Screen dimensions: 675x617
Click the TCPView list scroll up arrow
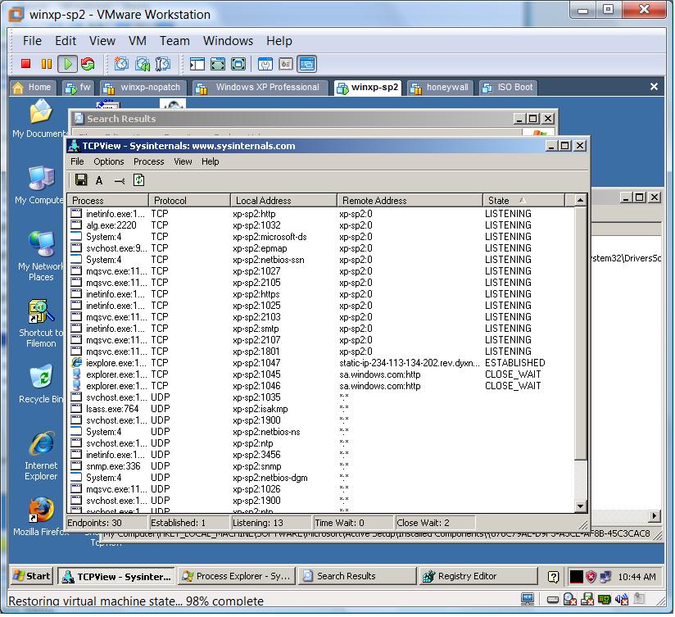[x=580, y=200]
